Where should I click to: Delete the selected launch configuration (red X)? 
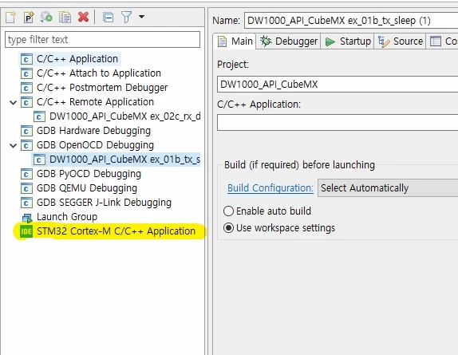pyautogui.click(x=83, y=18)
